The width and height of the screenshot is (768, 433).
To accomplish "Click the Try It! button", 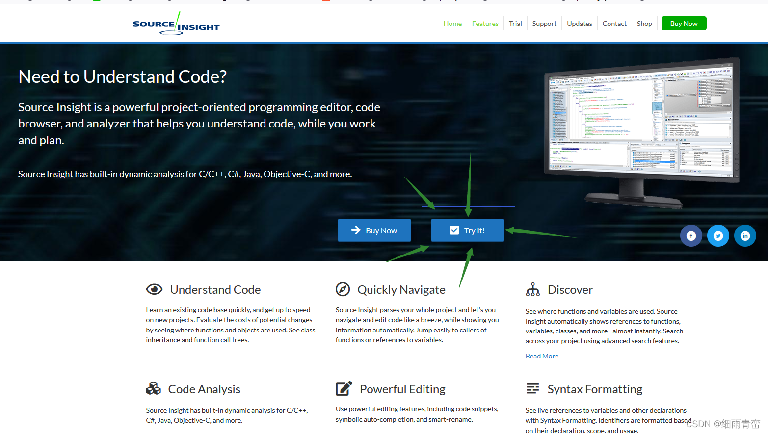I will (468, 230).
